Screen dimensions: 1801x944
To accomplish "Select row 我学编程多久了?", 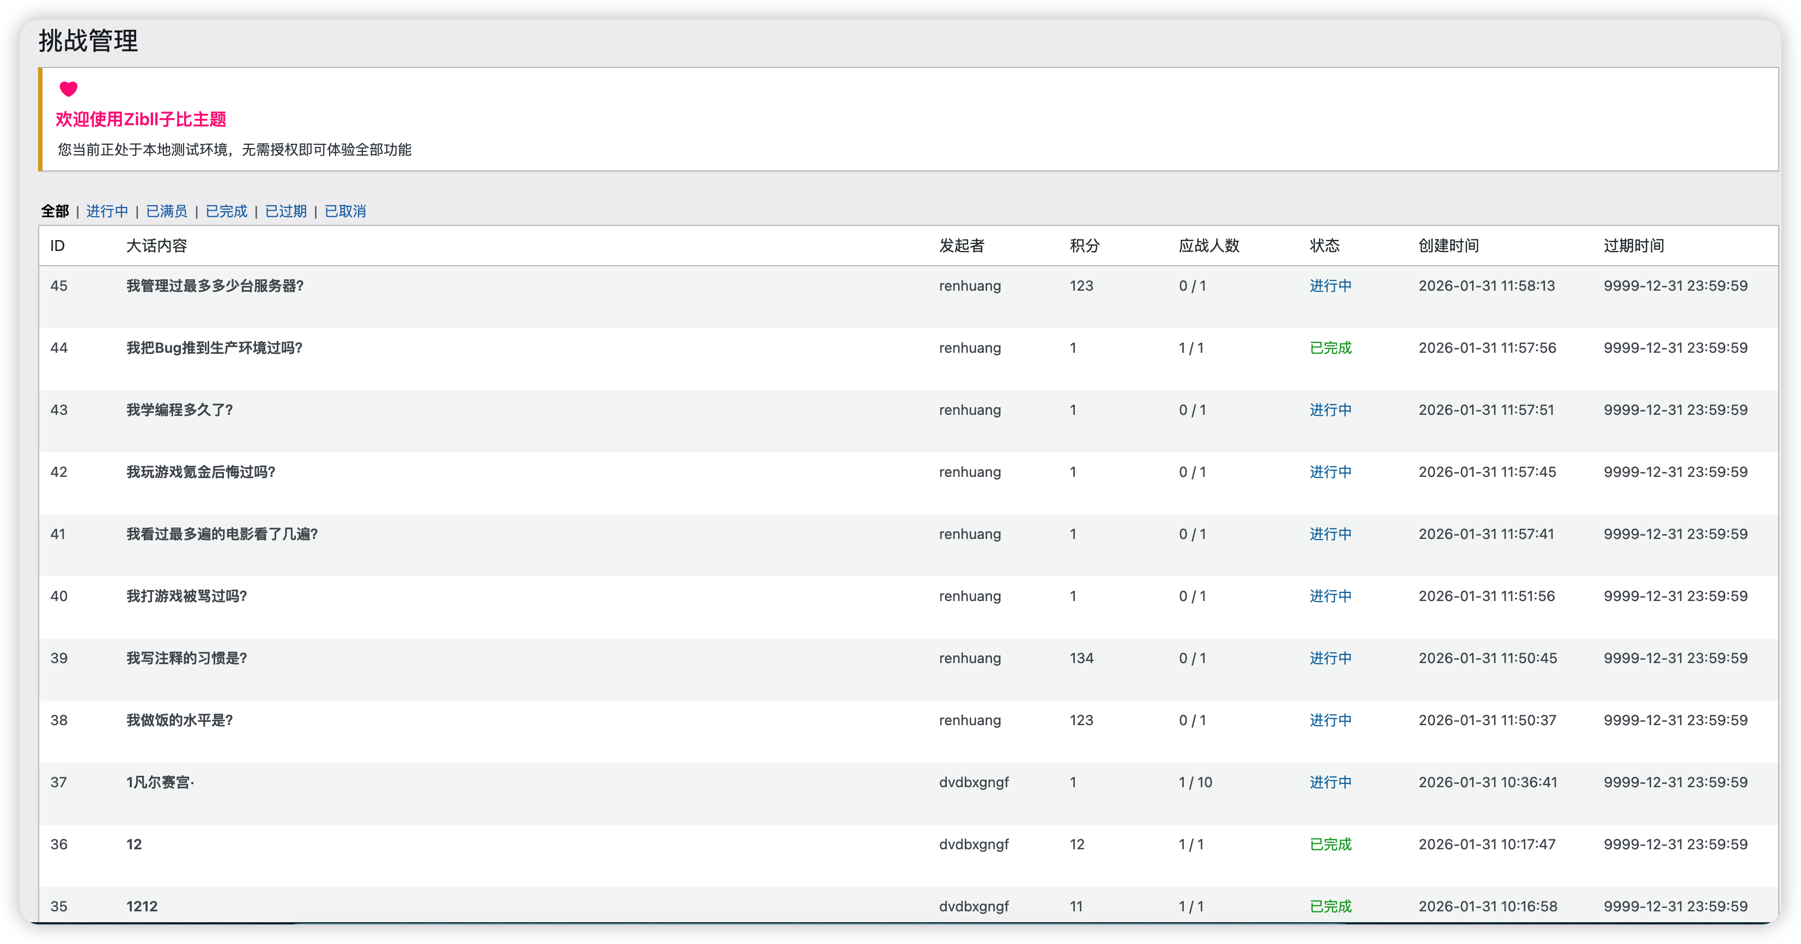I will click(180, 410).
